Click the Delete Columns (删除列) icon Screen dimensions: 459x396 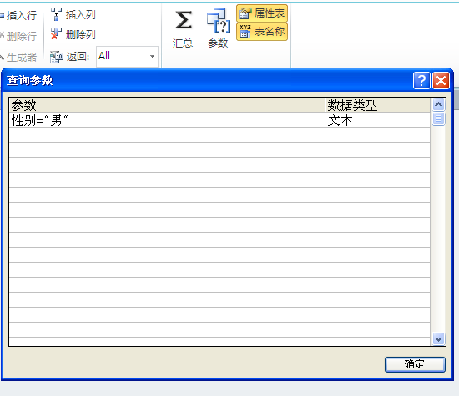(x=56, y=34)
